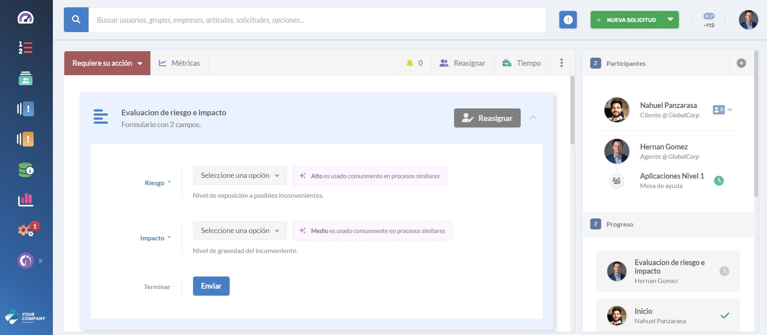
Task: Open the bar chart reports icon
Action: coord(26,199)
